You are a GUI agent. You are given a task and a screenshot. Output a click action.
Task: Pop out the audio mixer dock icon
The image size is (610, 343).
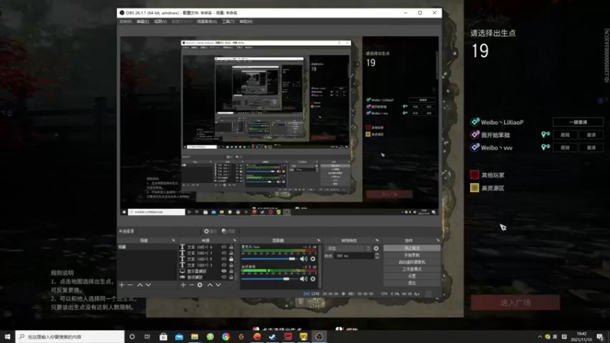tap(319, 240)
